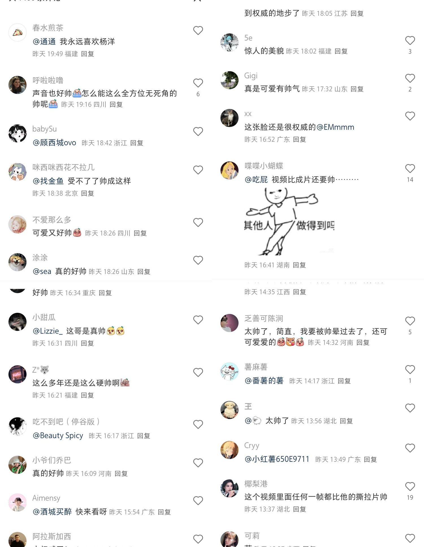The height and width of the screenshot is (547, 424).
Task: Open the 其他人做得到吗 meme image
Action: coord(289,222)
